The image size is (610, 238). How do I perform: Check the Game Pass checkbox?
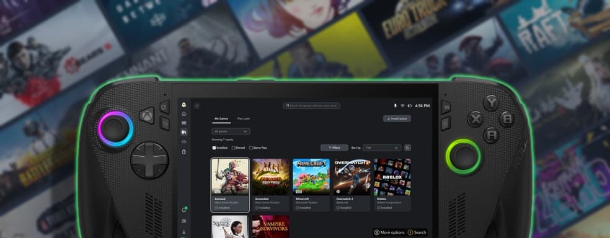[x=251, y=148]
